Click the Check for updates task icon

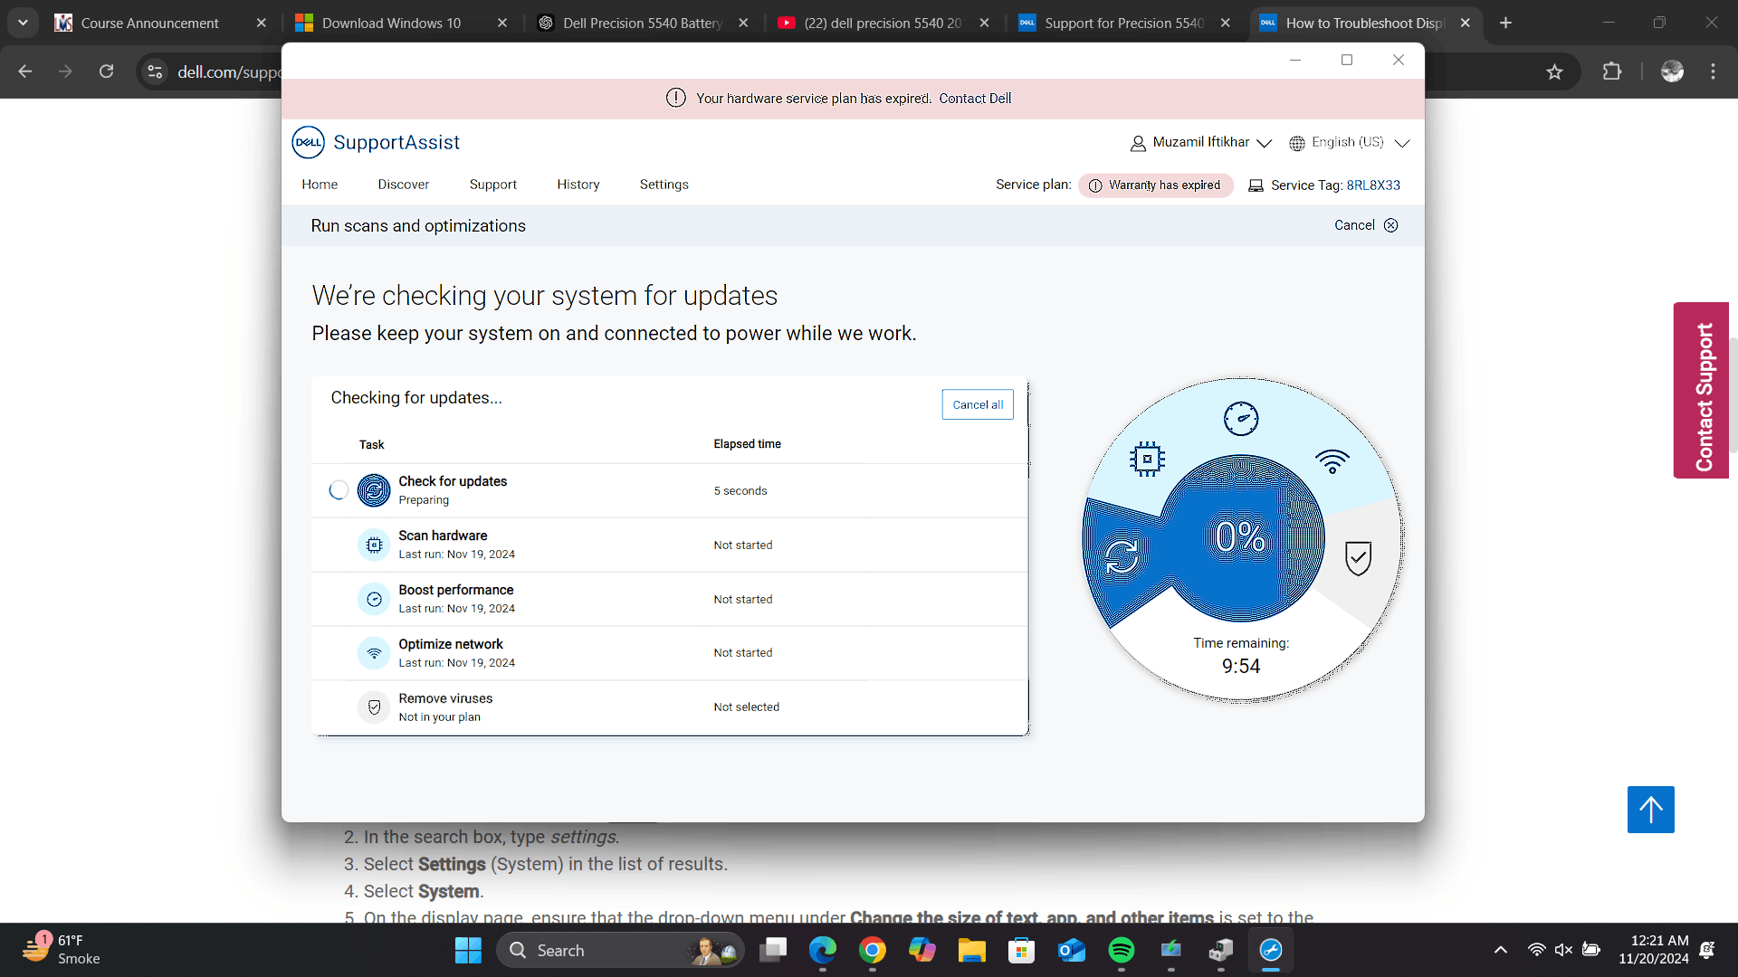[x=374, y=490]
